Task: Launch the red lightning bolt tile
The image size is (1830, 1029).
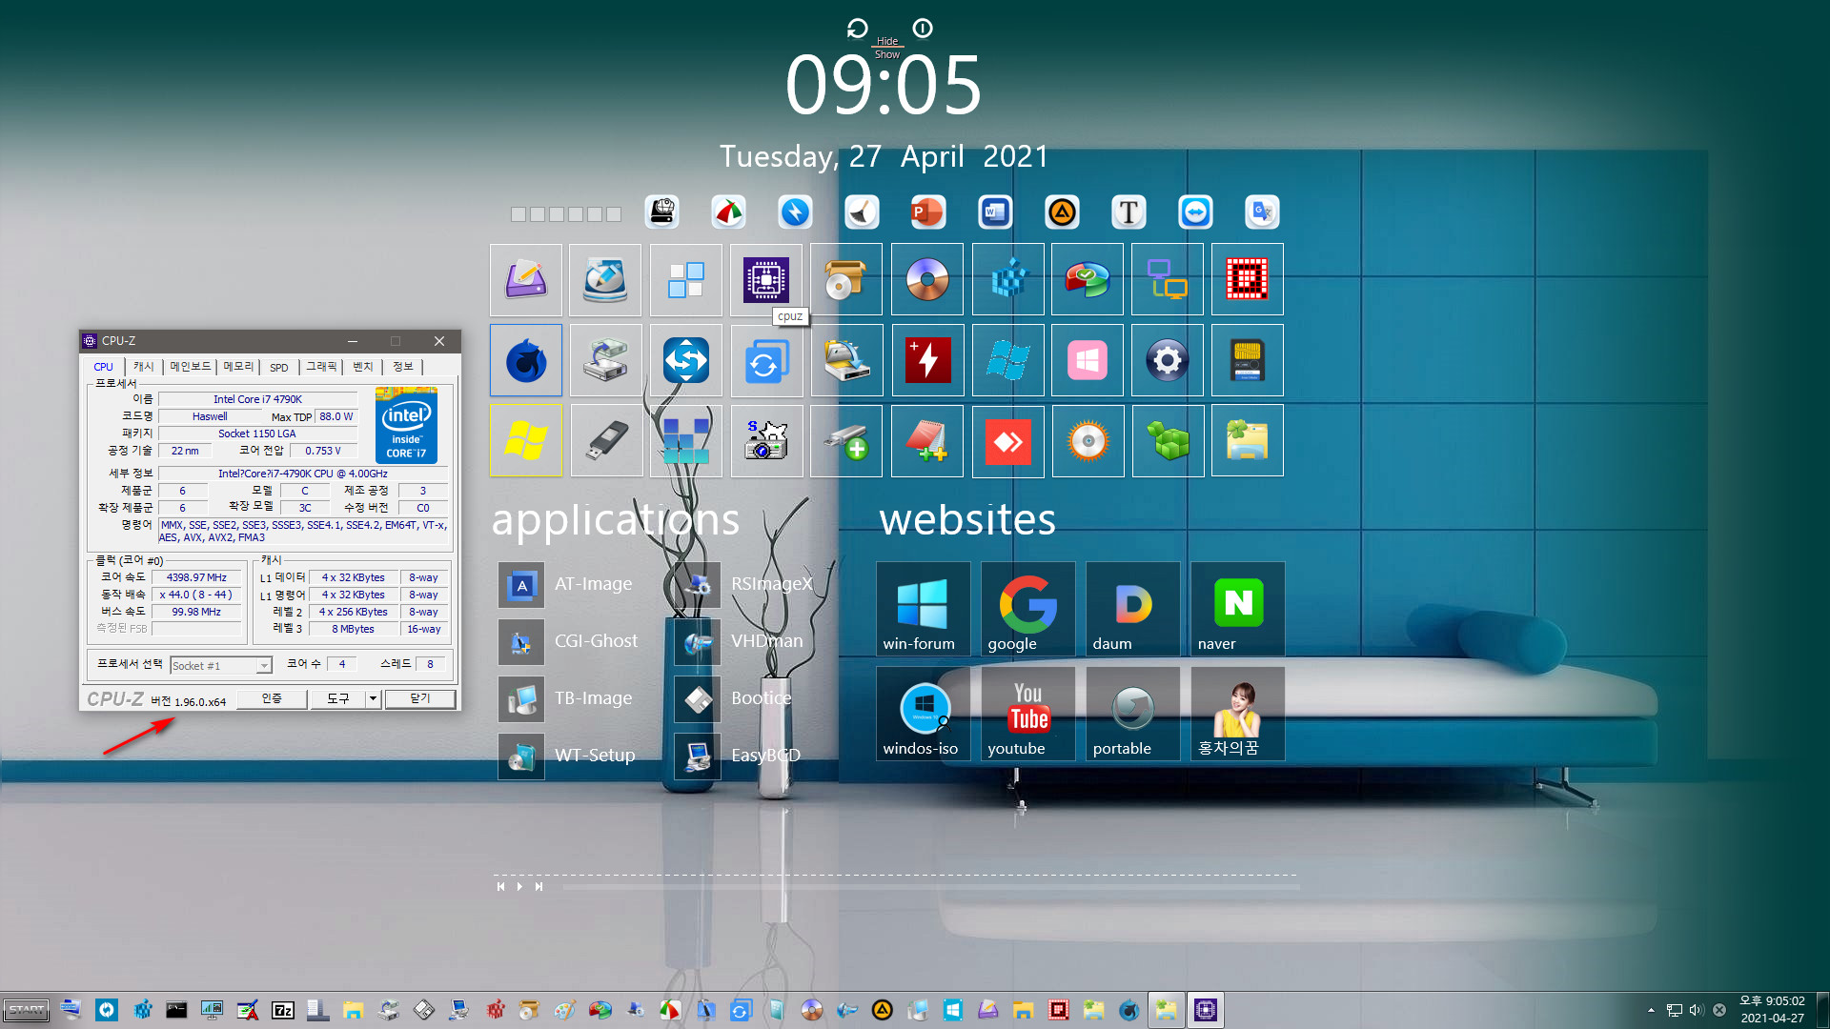Action: point(927,360)
